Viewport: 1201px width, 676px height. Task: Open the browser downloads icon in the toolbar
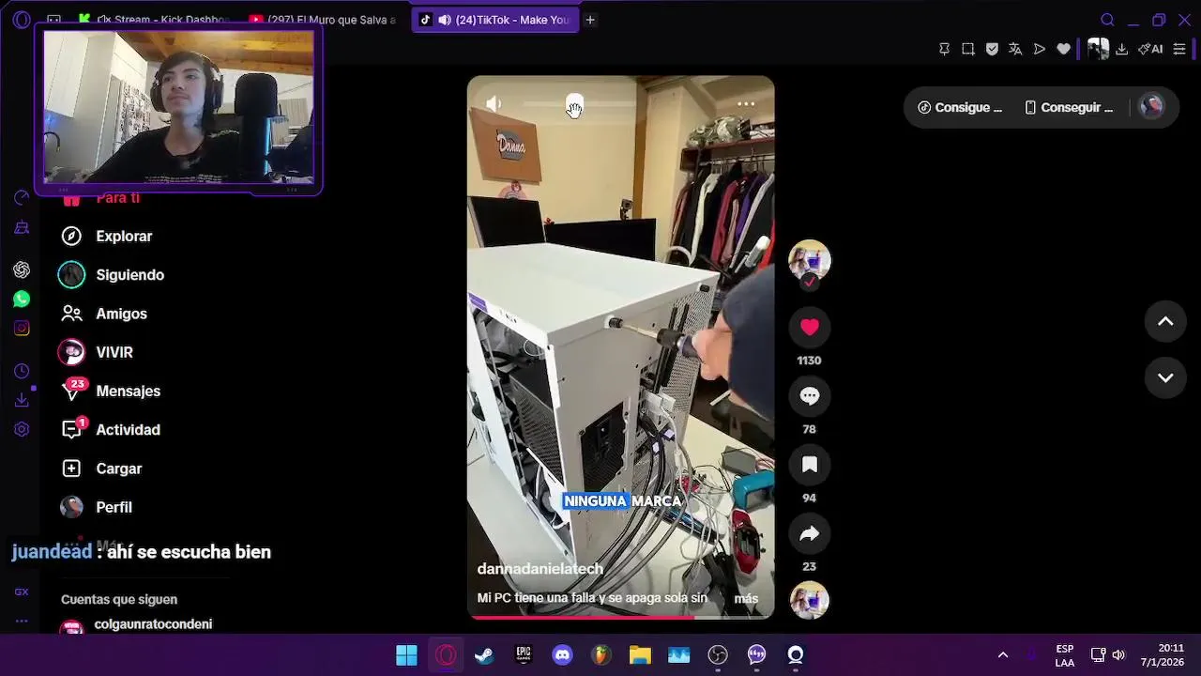[1121, 49]
